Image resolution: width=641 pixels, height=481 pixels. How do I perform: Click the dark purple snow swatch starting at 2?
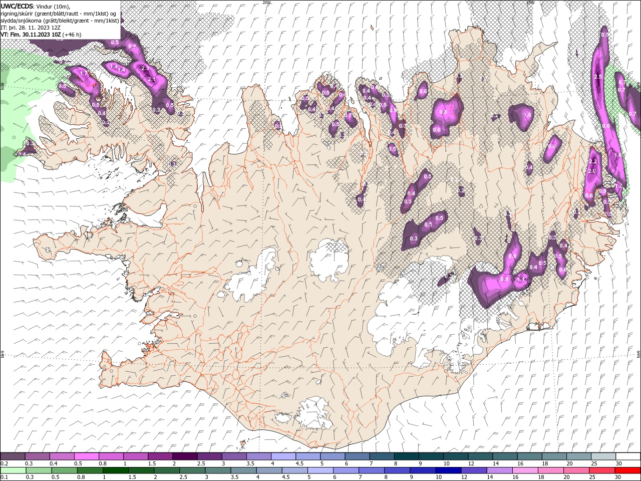184,456
